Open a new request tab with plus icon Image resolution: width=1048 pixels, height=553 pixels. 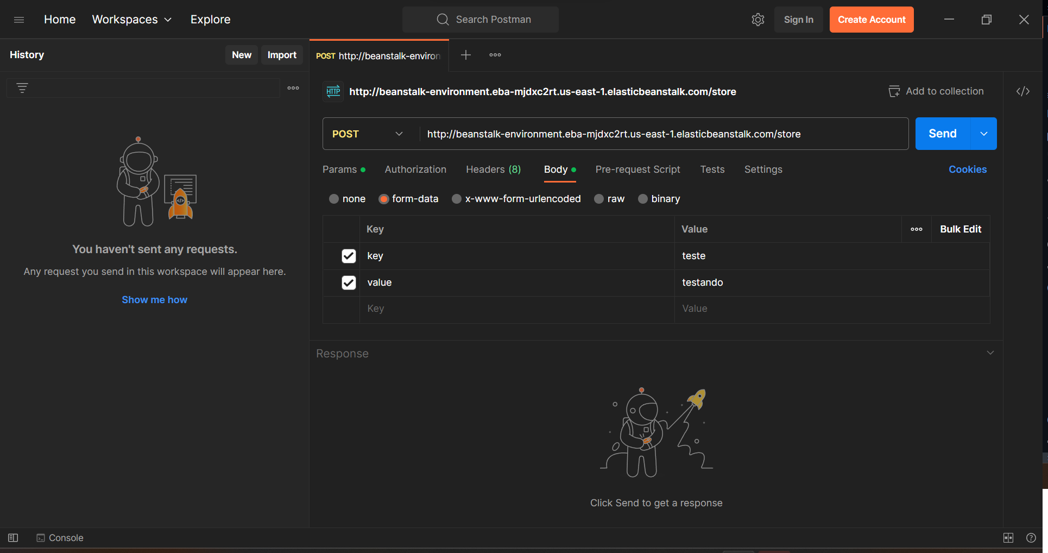pos(466,55)
